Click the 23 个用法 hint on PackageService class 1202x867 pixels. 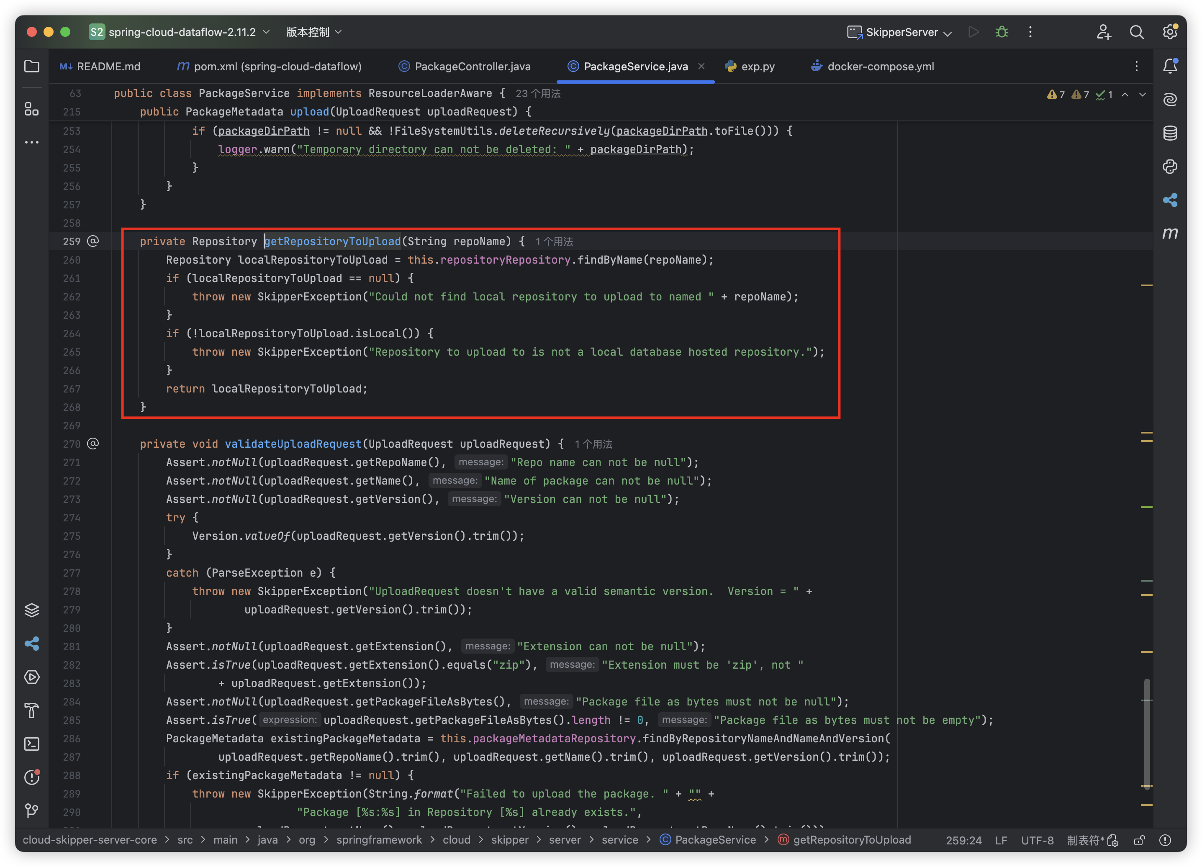coord(538,94)
